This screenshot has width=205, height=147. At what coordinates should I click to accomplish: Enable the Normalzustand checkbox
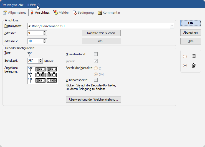(x=96, y=54)
